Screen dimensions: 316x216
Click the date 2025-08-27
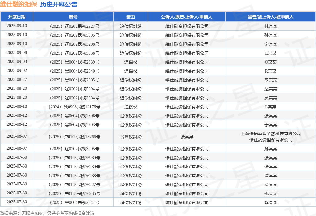tap(17, 80)
